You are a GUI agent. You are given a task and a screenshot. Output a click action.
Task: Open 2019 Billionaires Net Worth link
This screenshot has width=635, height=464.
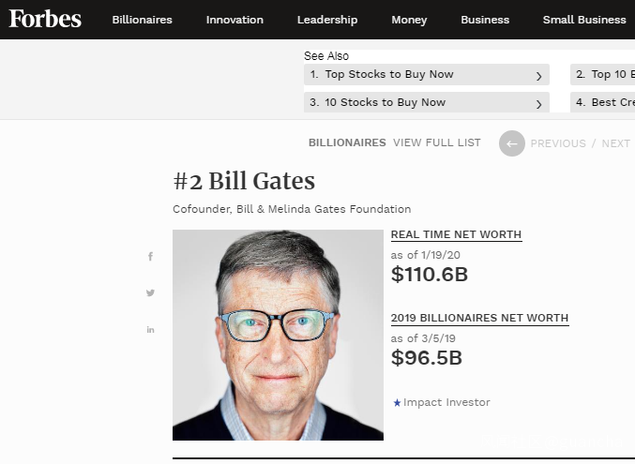479,319
